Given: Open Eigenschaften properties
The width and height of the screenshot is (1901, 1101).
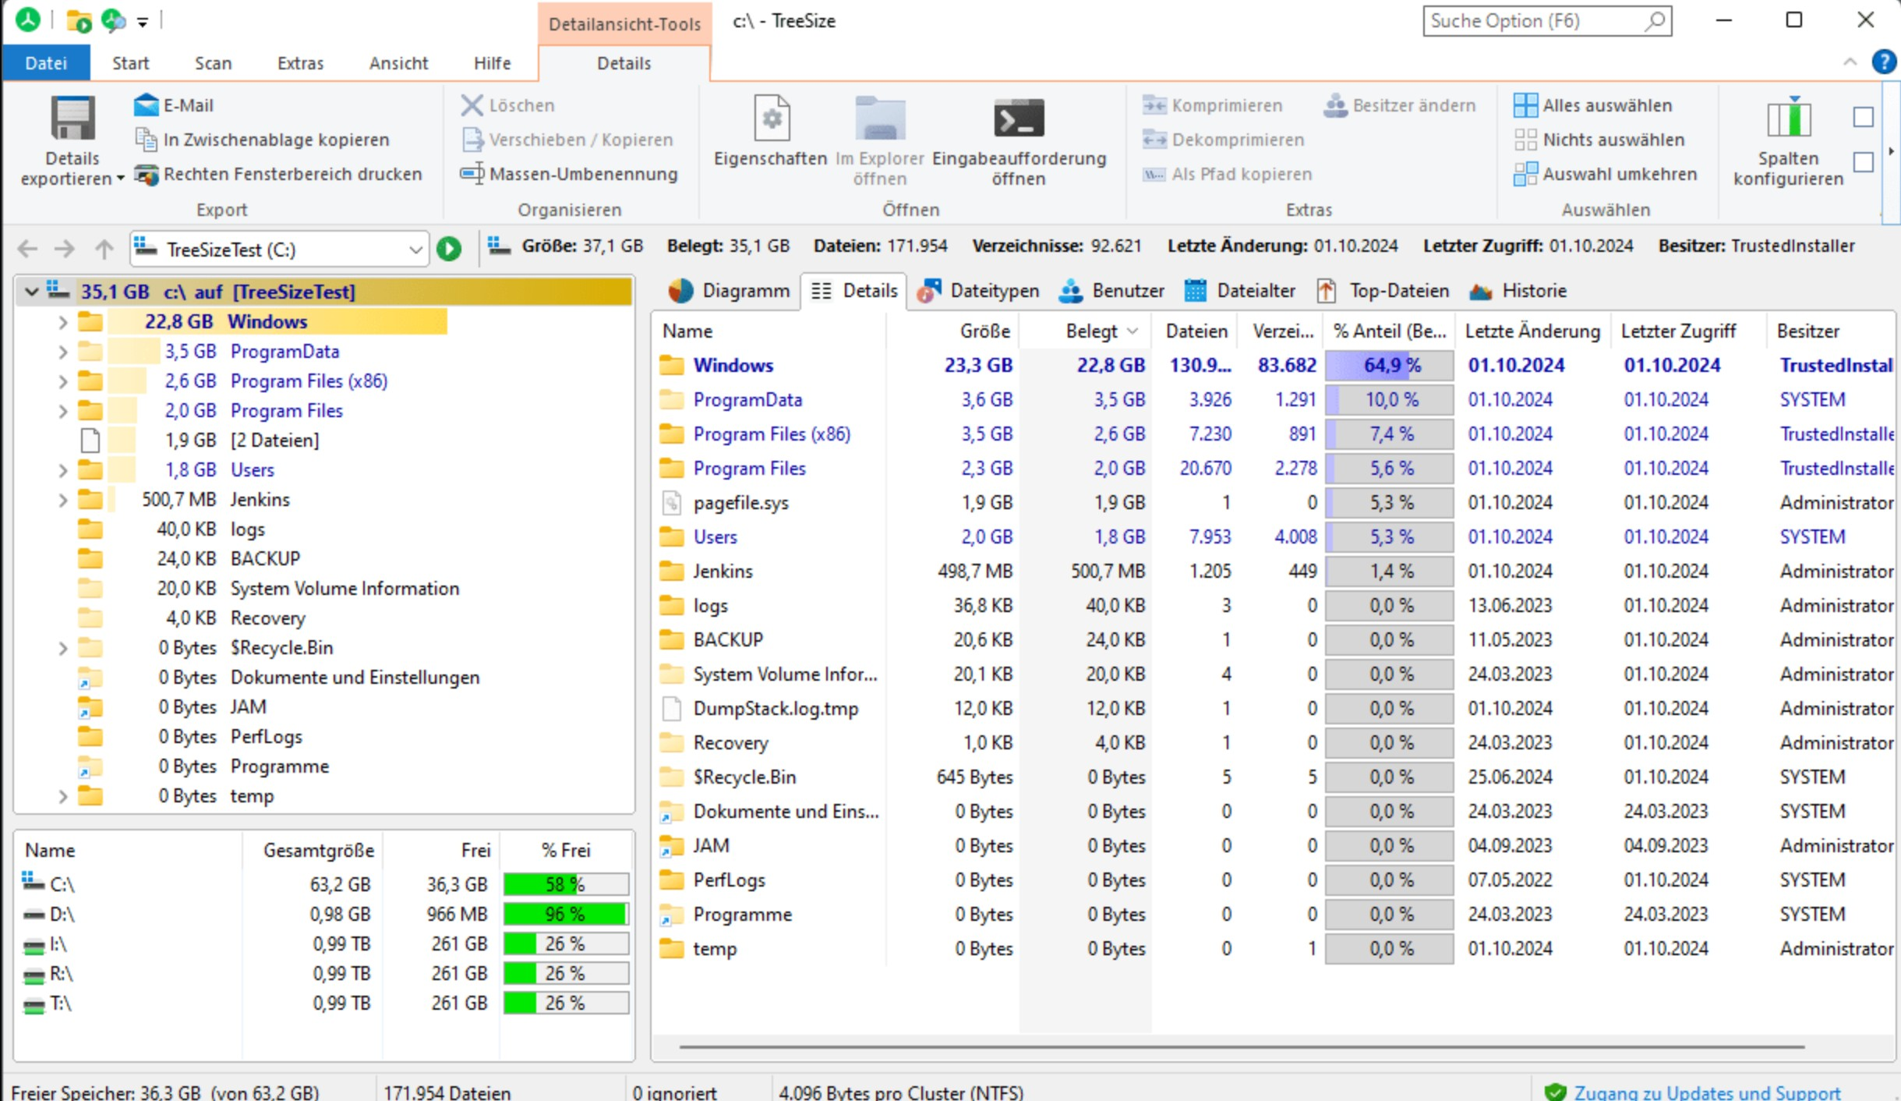Looking at the screenshot, I should [770, 131].
